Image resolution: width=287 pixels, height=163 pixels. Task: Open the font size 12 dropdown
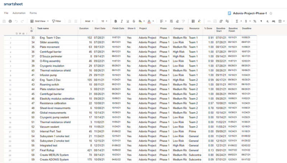coord(104,21)
